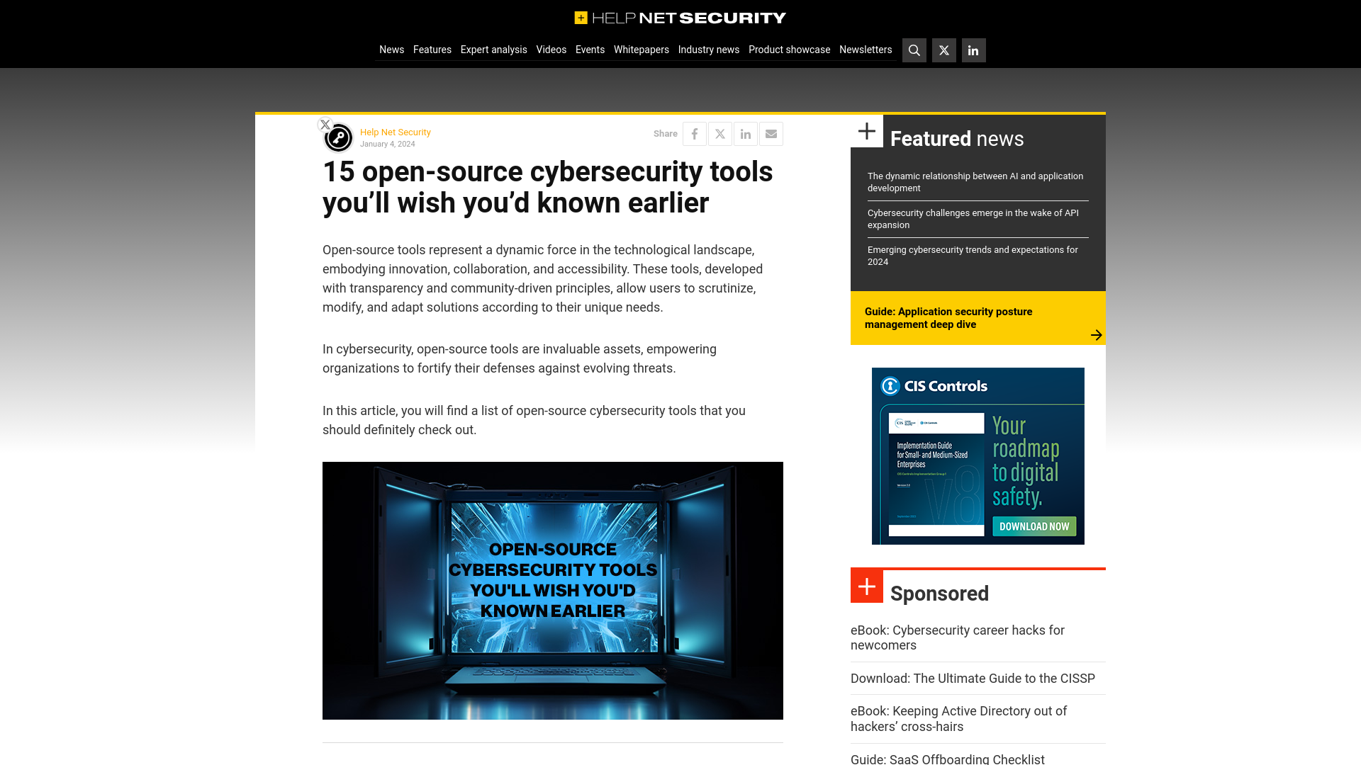Open the search icon in navigation bar

tap(914, 50)
